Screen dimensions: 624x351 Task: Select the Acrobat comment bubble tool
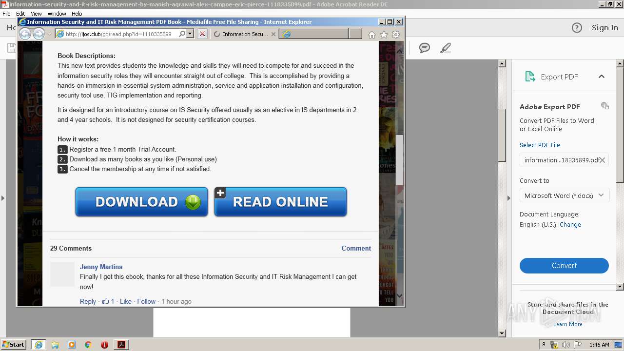pyautogui.click(x=425, y=48)
